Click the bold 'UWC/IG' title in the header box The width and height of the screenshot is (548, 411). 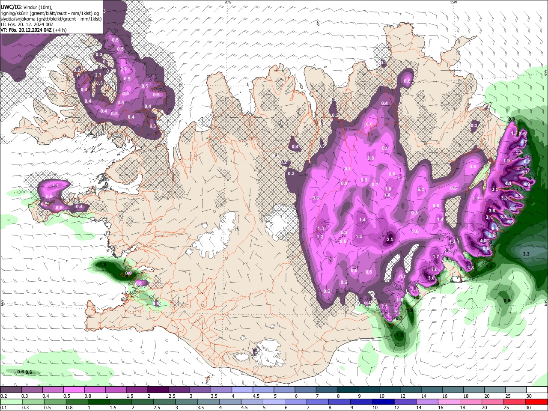10,7
